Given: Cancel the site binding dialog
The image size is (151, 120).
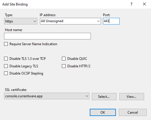Looking at the screenshot, I should (133, 113).
